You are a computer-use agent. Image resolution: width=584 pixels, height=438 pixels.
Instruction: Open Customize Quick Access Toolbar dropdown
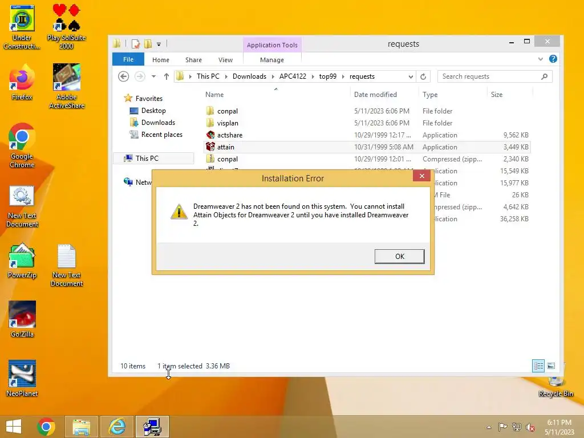click(159, 44)
